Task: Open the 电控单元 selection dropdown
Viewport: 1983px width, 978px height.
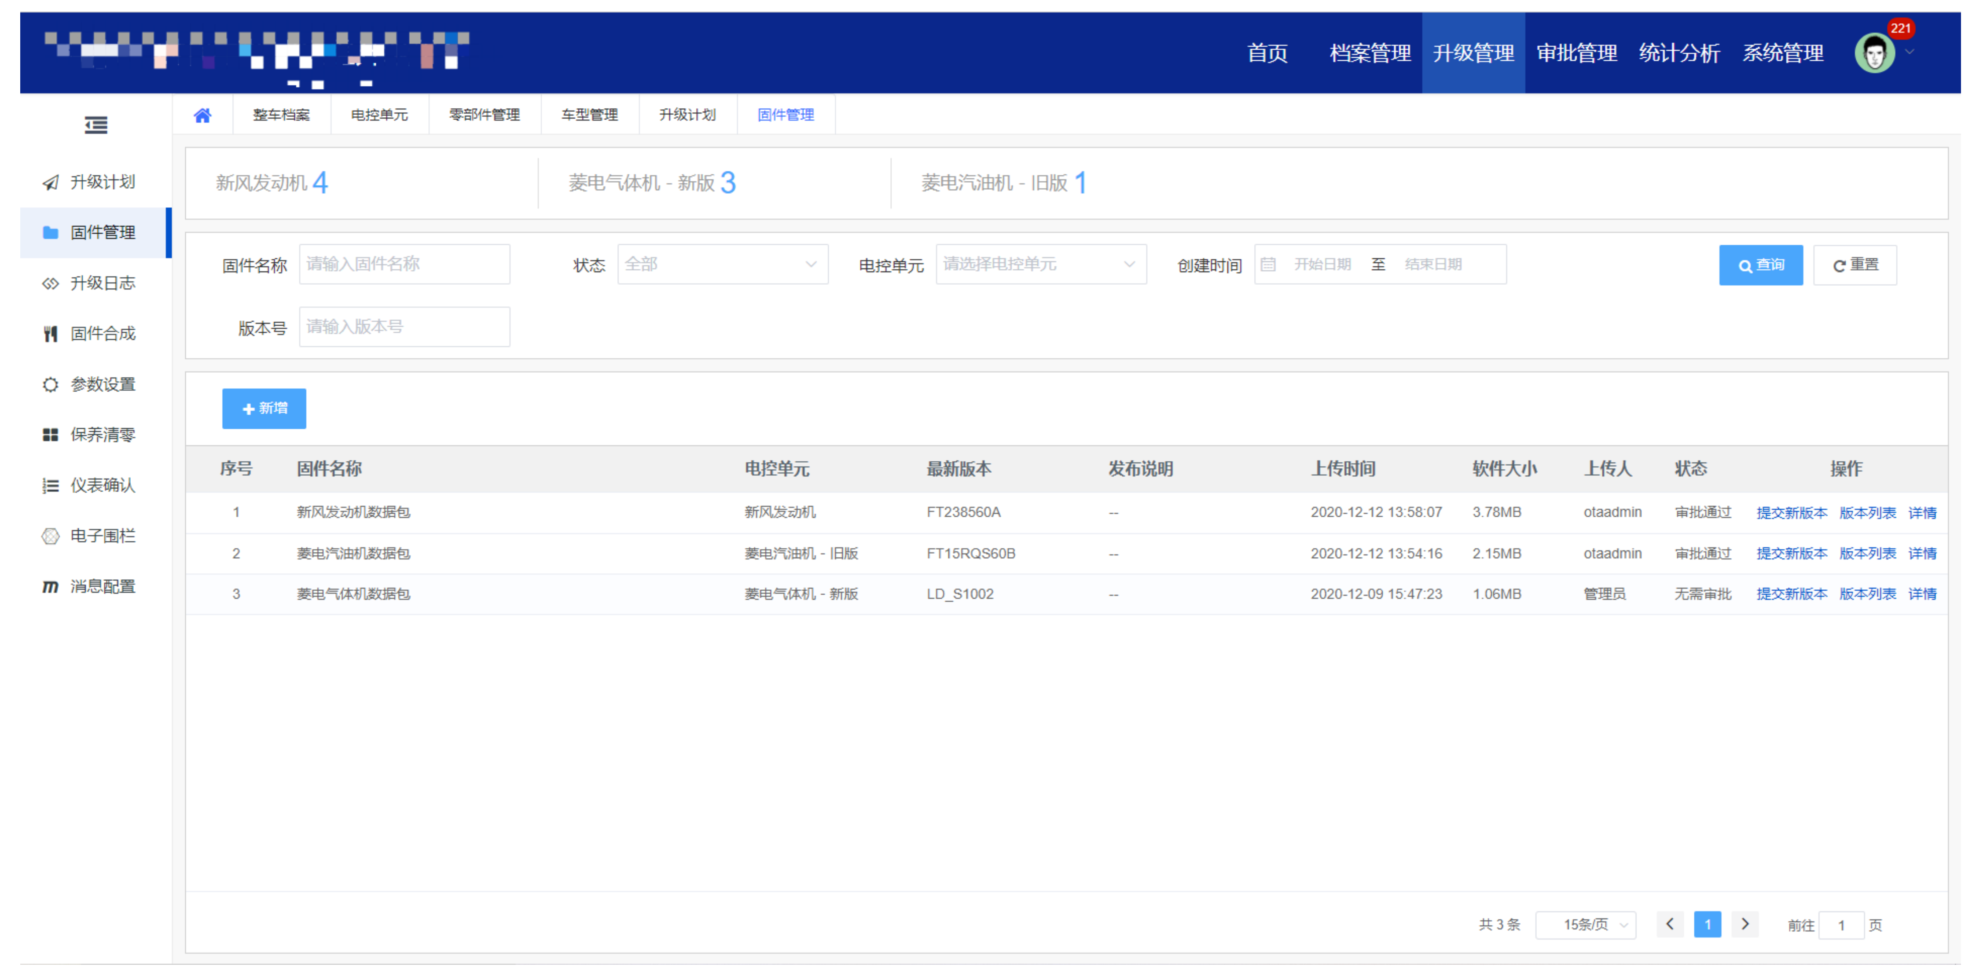Action: pos(1040,263)
